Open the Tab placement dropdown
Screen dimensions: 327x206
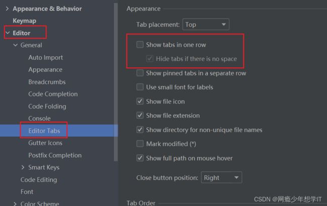point(206,25)
